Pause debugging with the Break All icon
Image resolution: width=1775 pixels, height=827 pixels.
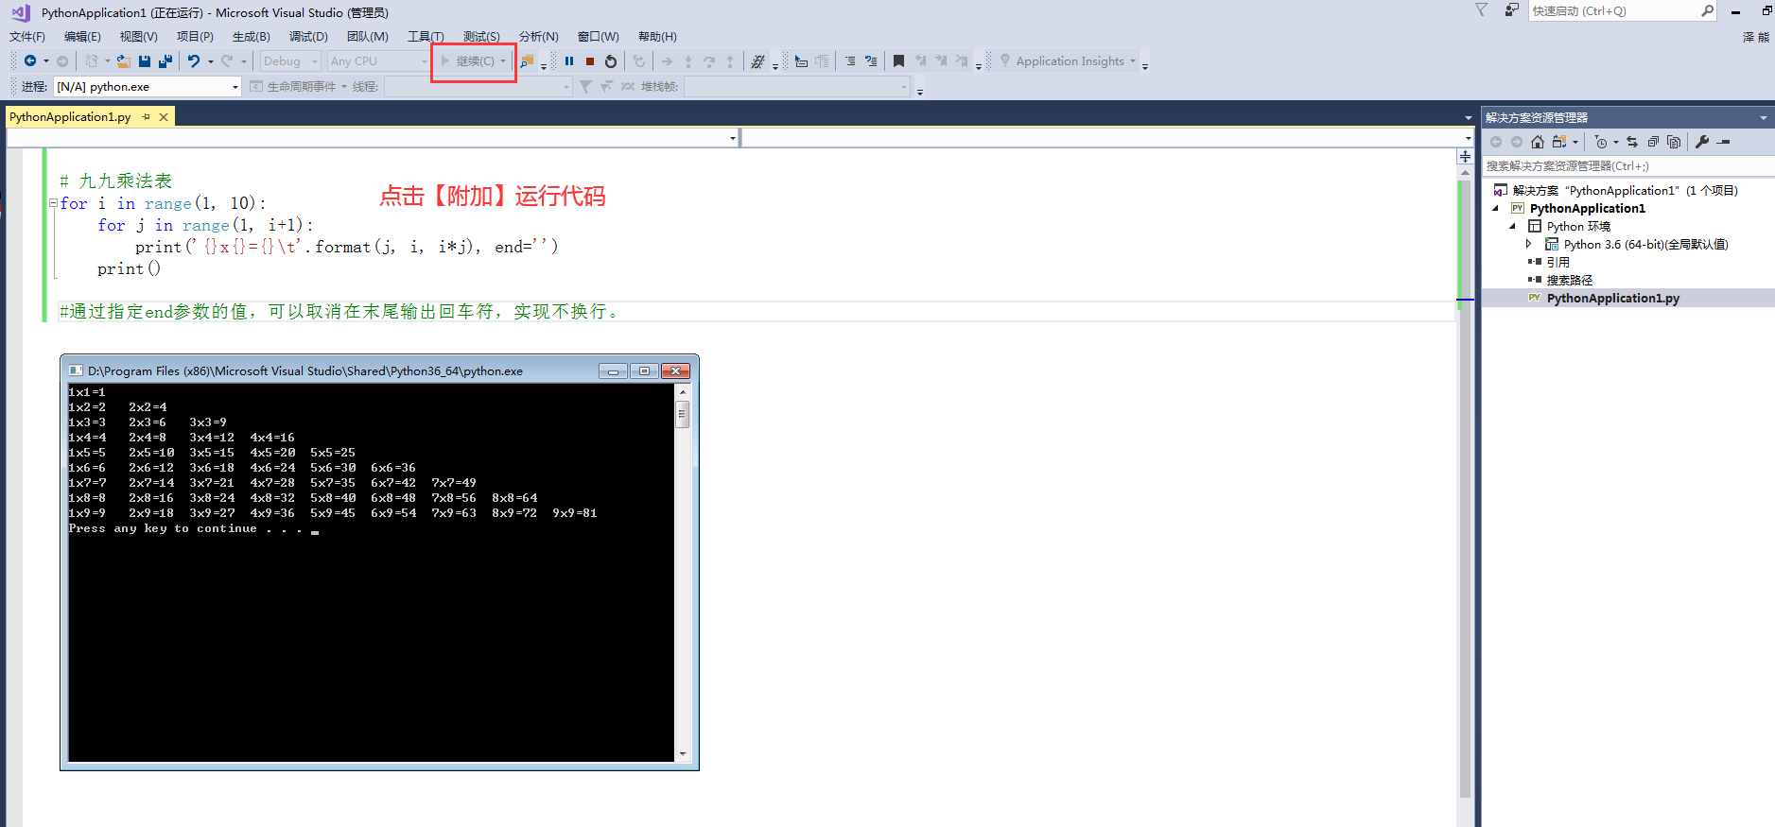tap(569, 61)
